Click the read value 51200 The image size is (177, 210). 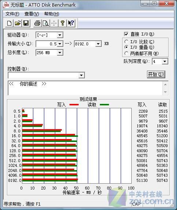click(162, 136)
